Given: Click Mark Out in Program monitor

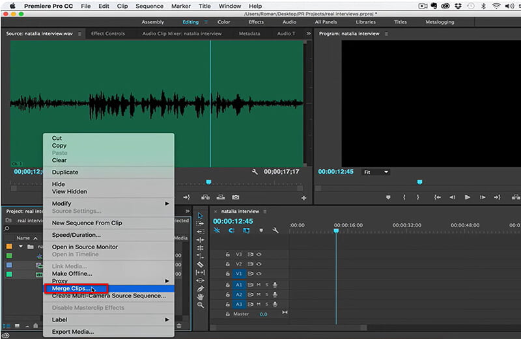Looking at the screenshot, I should pos(418,197).
